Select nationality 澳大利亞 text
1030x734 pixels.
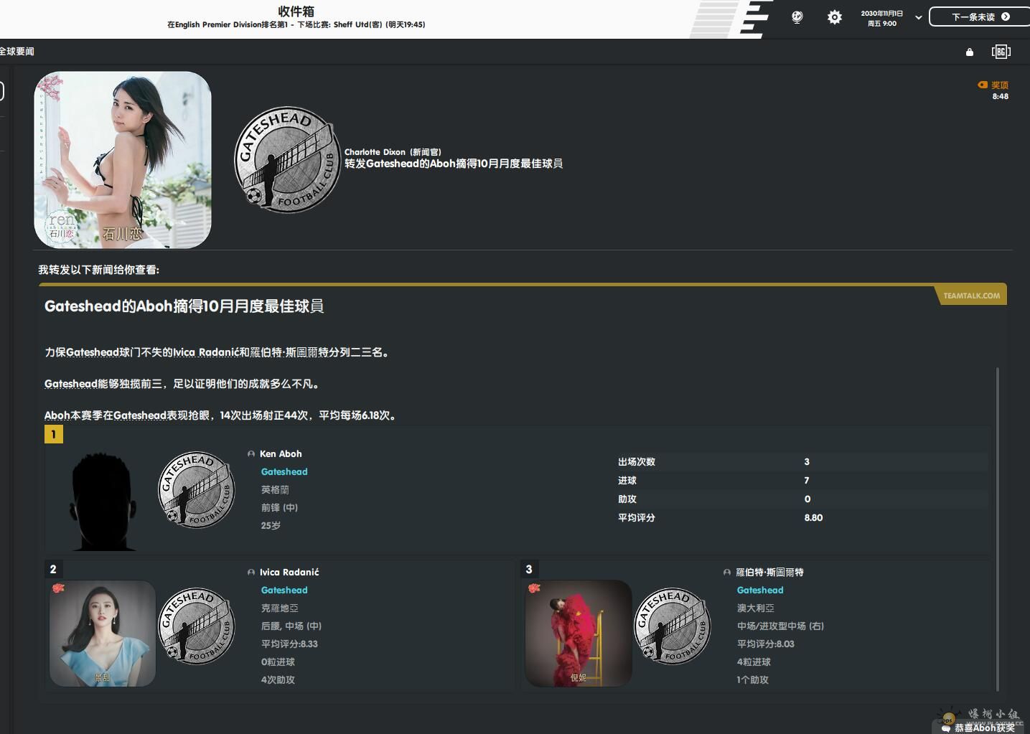pos(756,608)
